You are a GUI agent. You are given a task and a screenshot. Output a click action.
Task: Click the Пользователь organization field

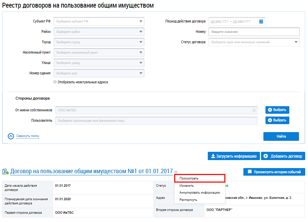[156, 121]
